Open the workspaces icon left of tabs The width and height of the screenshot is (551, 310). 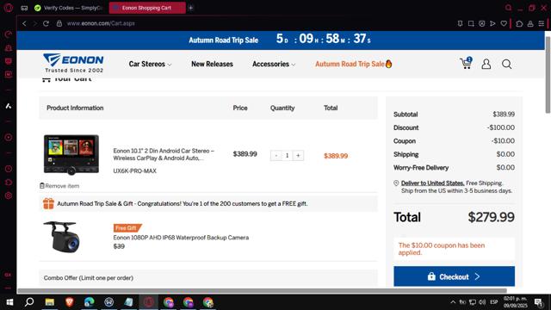[x=24, y=8]
